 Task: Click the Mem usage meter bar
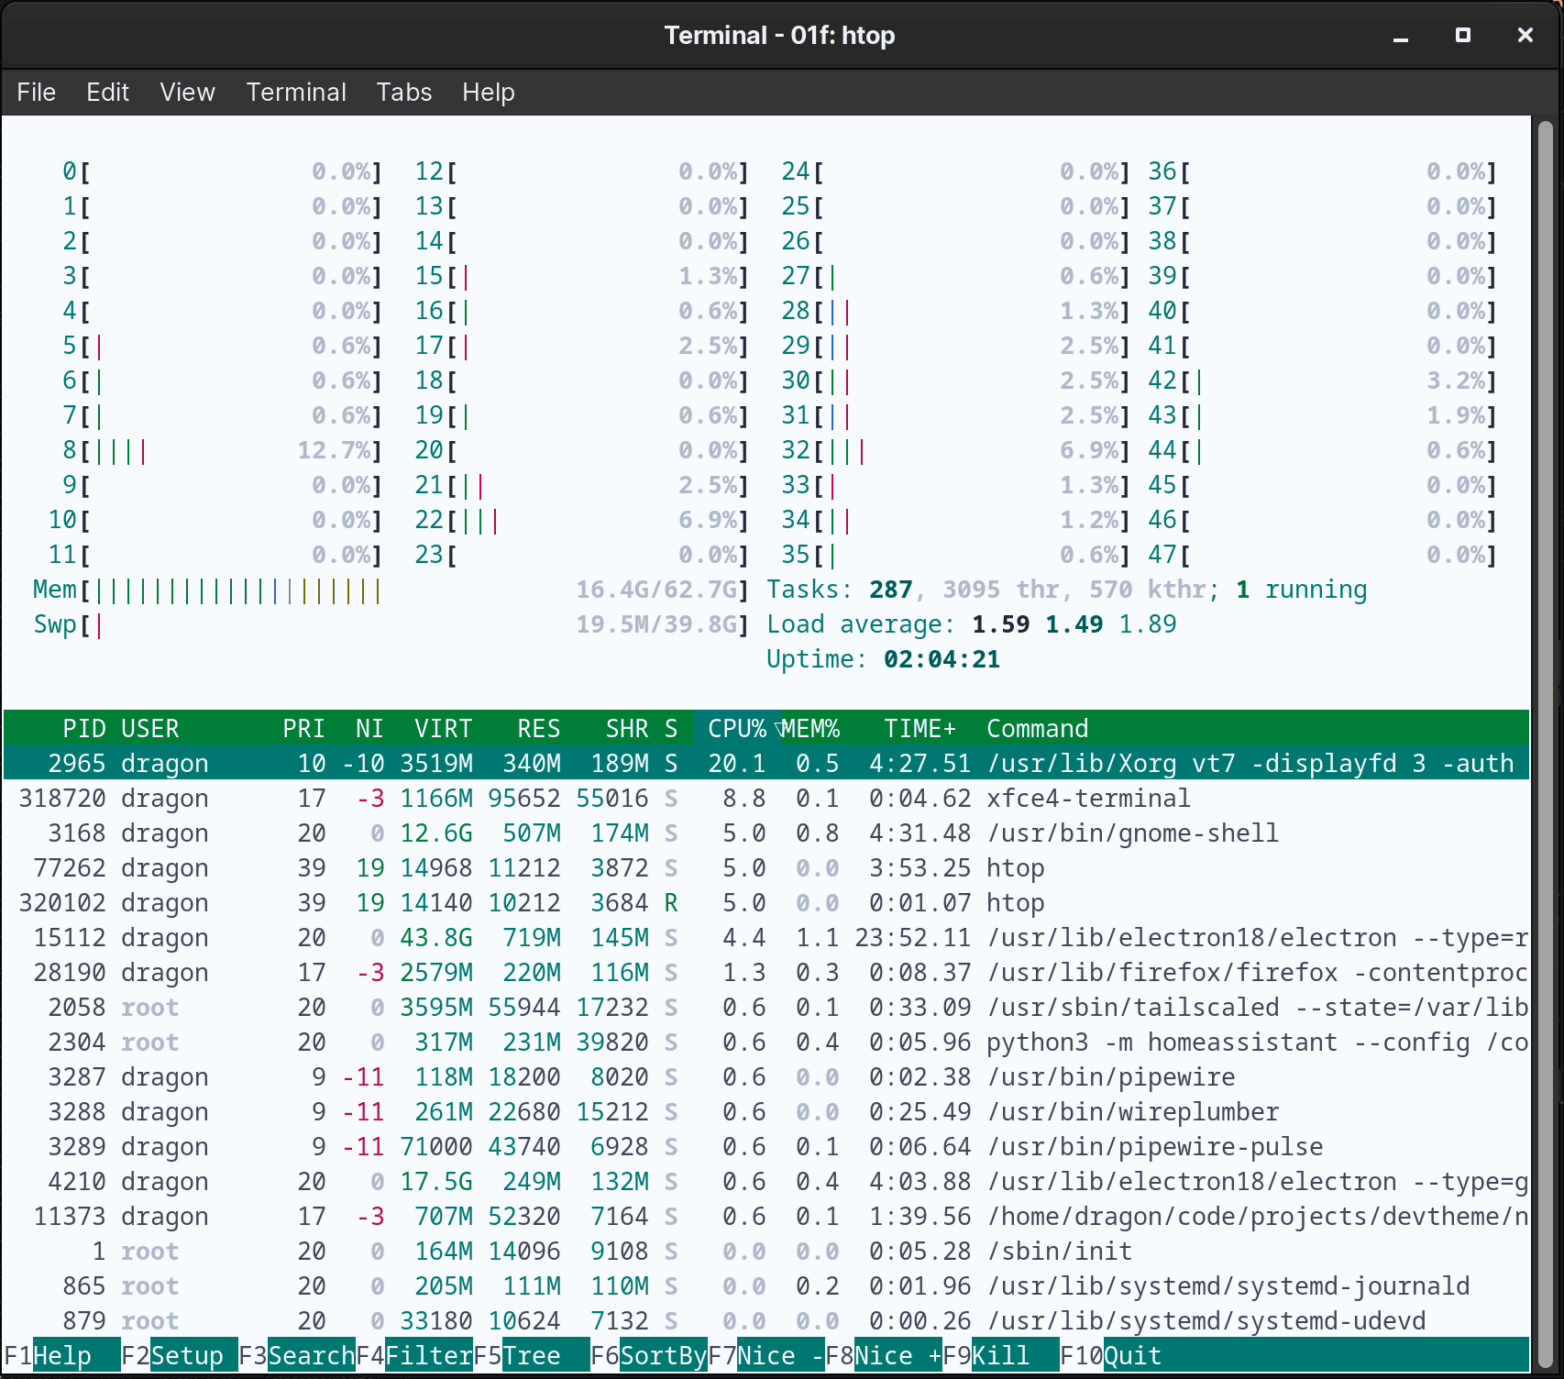[391, 590]
